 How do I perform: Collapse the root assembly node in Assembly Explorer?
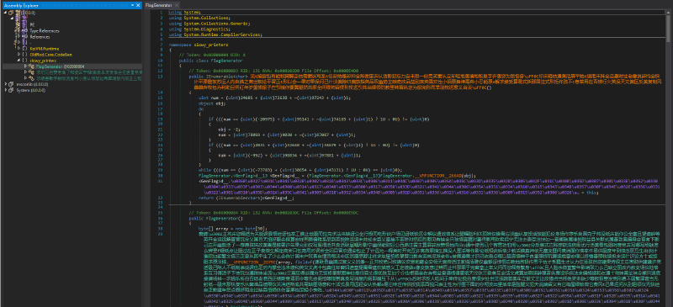click(5, 13)
